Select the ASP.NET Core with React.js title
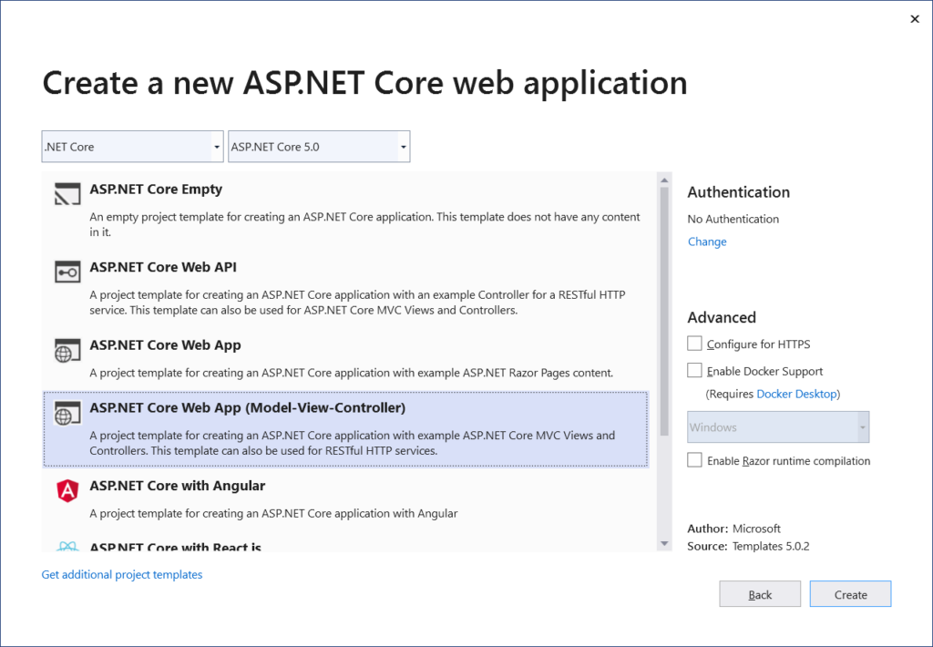Viewport: 933px width, 647px height. (176, 547)
